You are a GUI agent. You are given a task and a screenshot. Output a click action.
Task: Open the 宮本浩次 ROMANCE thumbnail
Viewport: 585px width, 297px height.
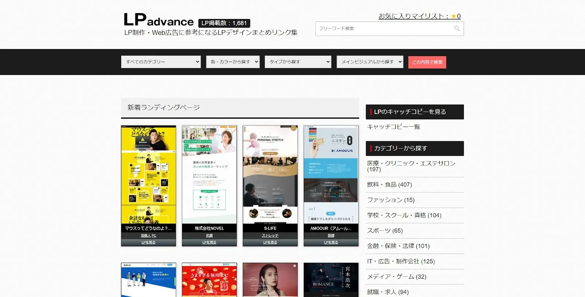(331, 280)
